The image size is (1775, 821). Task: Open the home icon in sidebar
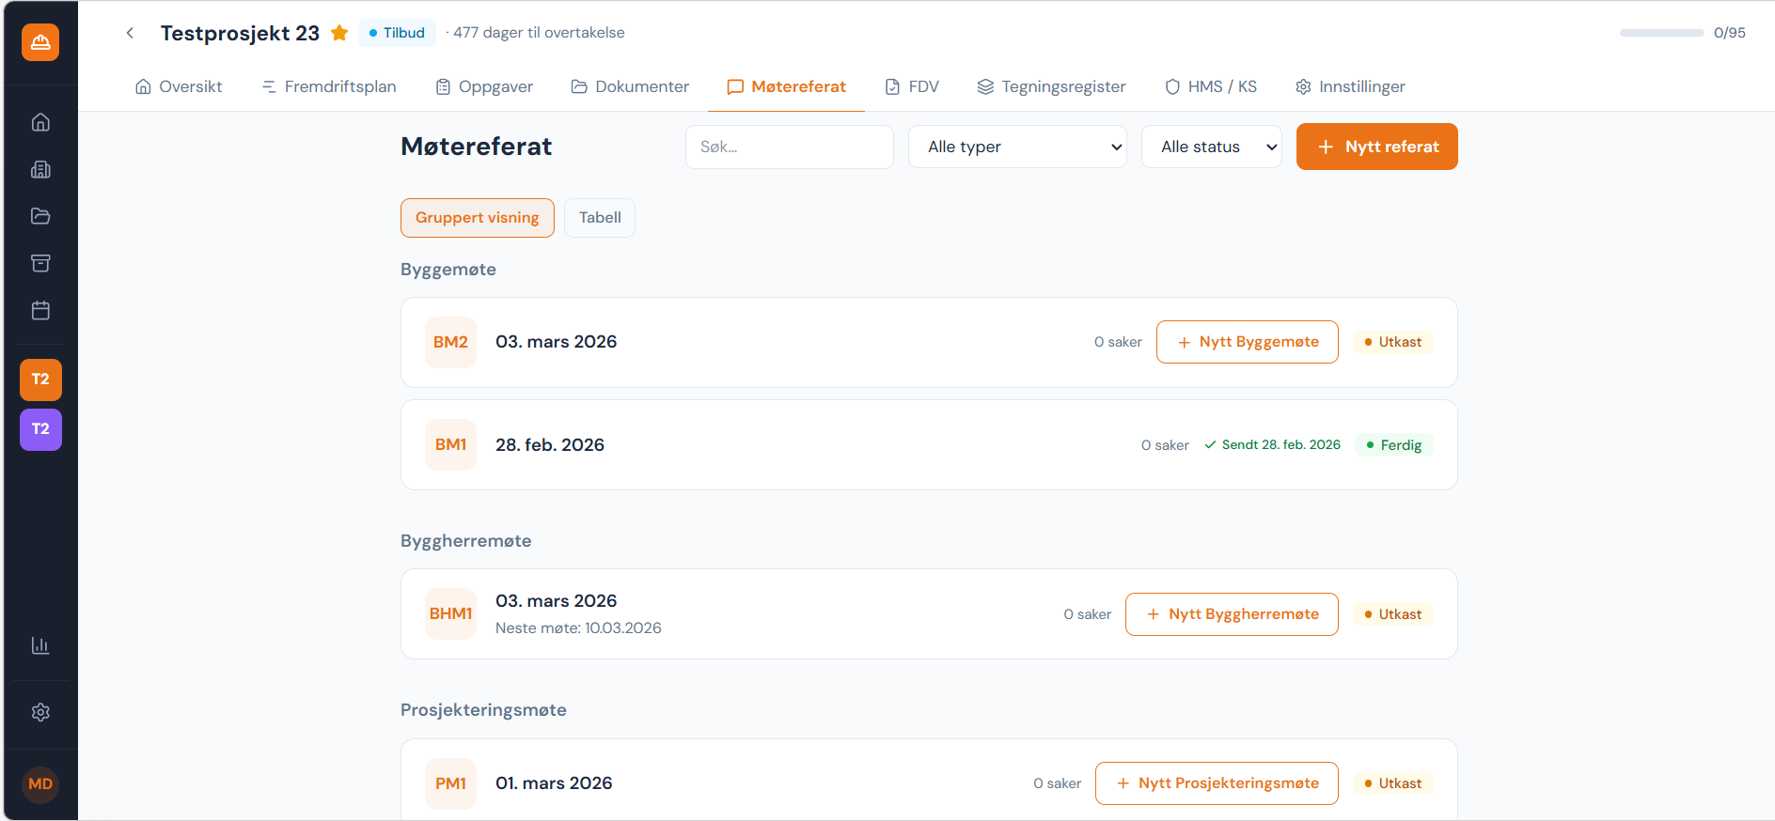pos(40,122)
